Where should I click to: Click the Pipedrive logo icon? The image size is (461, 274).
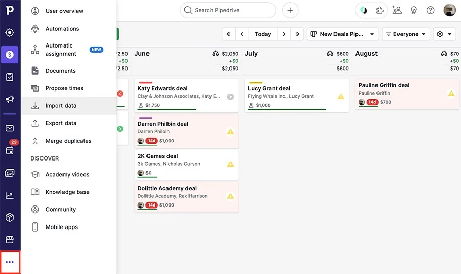(10, 10)
